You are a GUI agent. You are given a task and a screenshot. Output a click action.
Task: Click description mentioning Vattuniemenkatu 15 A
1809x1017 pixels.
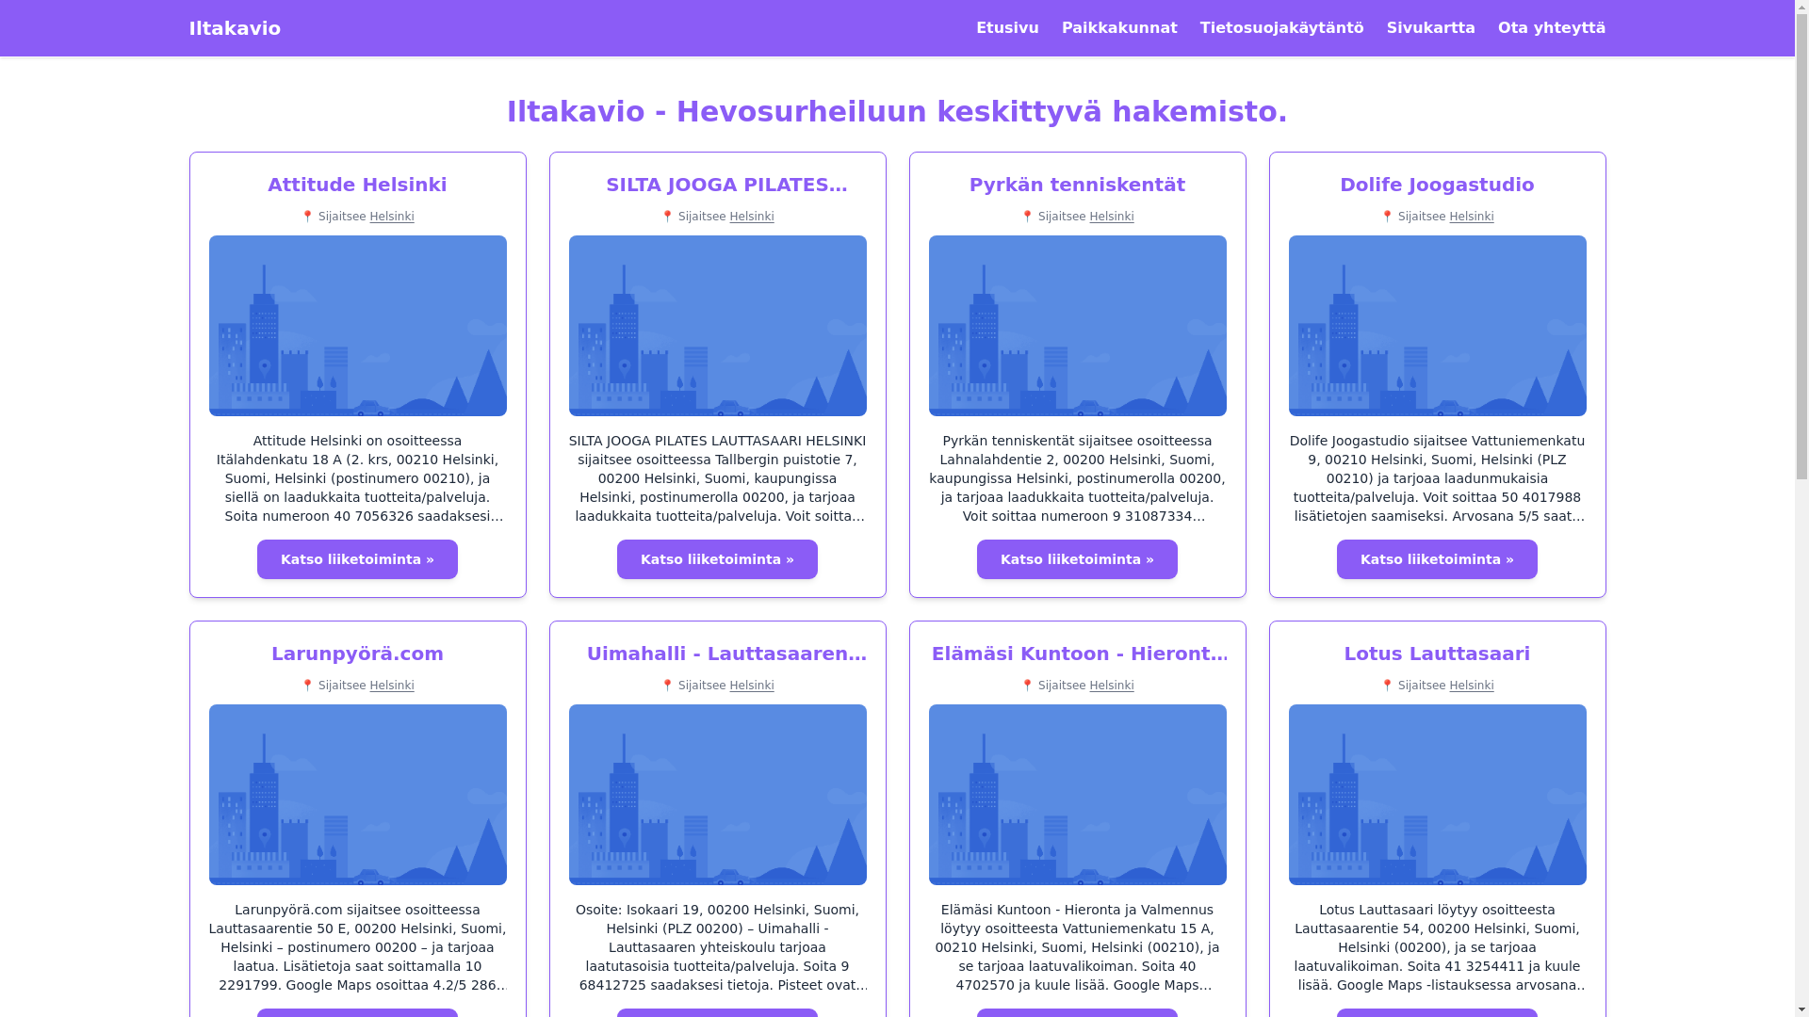1078,947
